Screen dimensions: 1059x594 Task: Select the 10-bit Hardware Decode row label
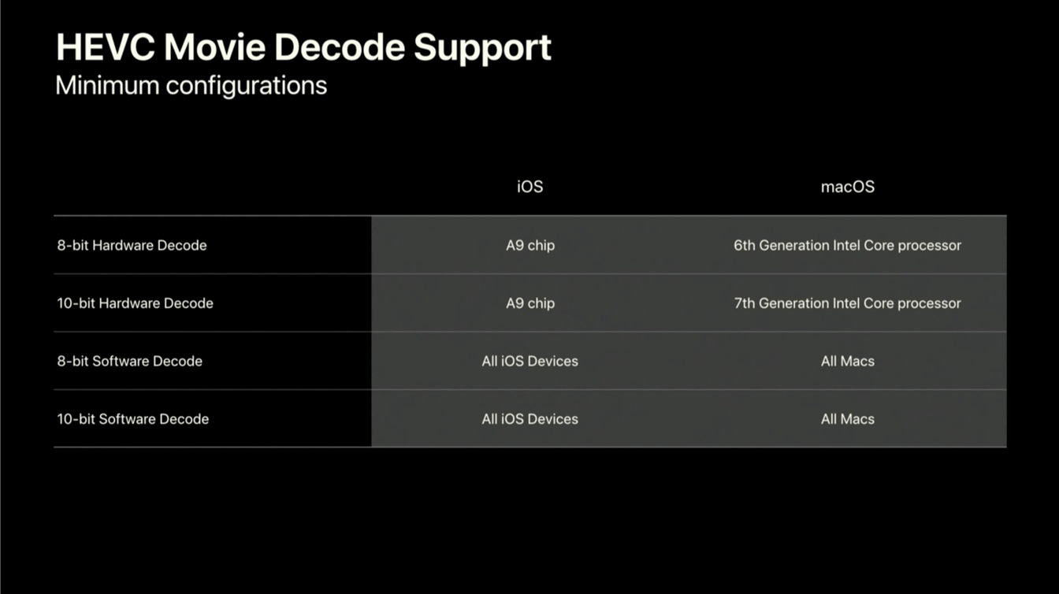(x=135, y=303)
